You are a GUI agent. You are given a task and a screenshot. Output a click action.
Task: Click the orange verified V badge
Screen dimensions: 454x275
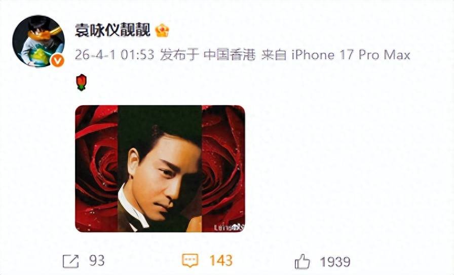[x=58, y=61]
